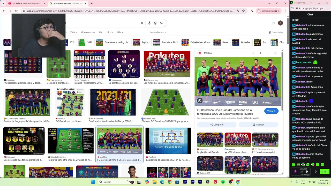Share the image with Compartir button
Screen dimensions: 331x186
217,125
